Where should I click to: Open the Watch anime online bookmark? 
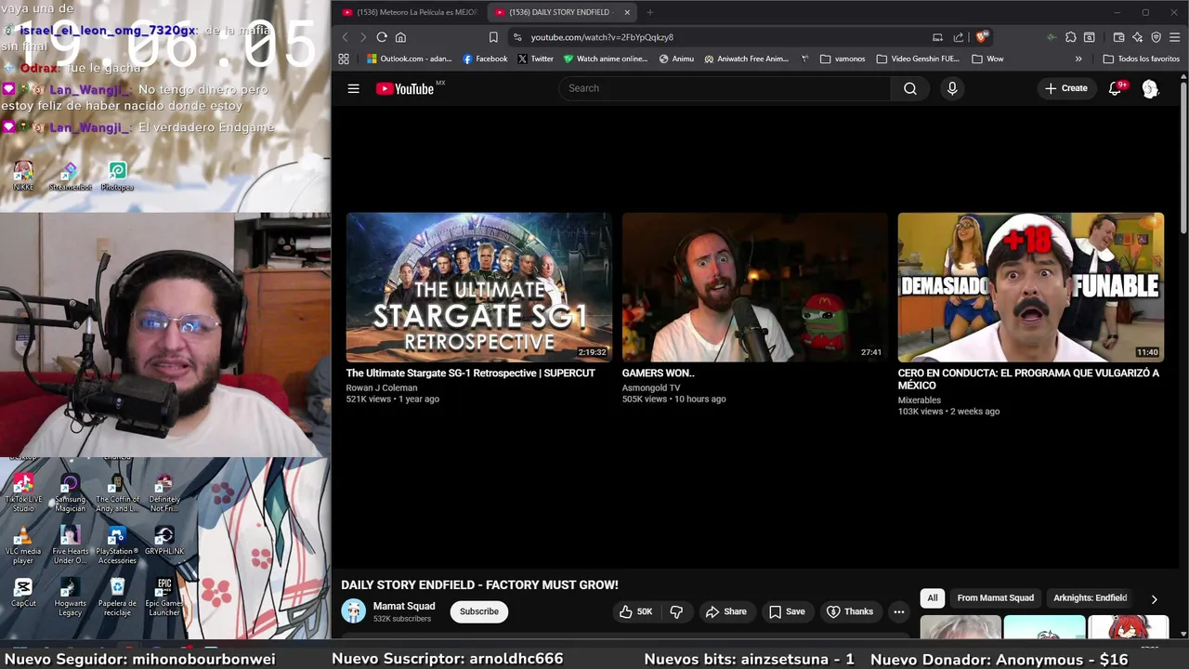pos(606,59)
